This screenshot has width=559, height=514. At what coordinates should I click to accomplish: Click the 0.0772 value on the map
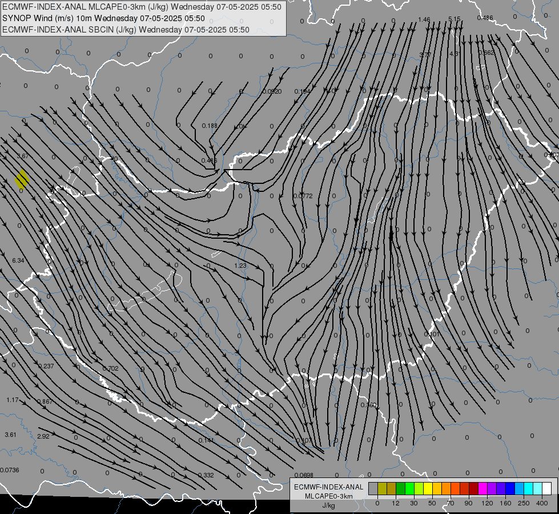303,196
